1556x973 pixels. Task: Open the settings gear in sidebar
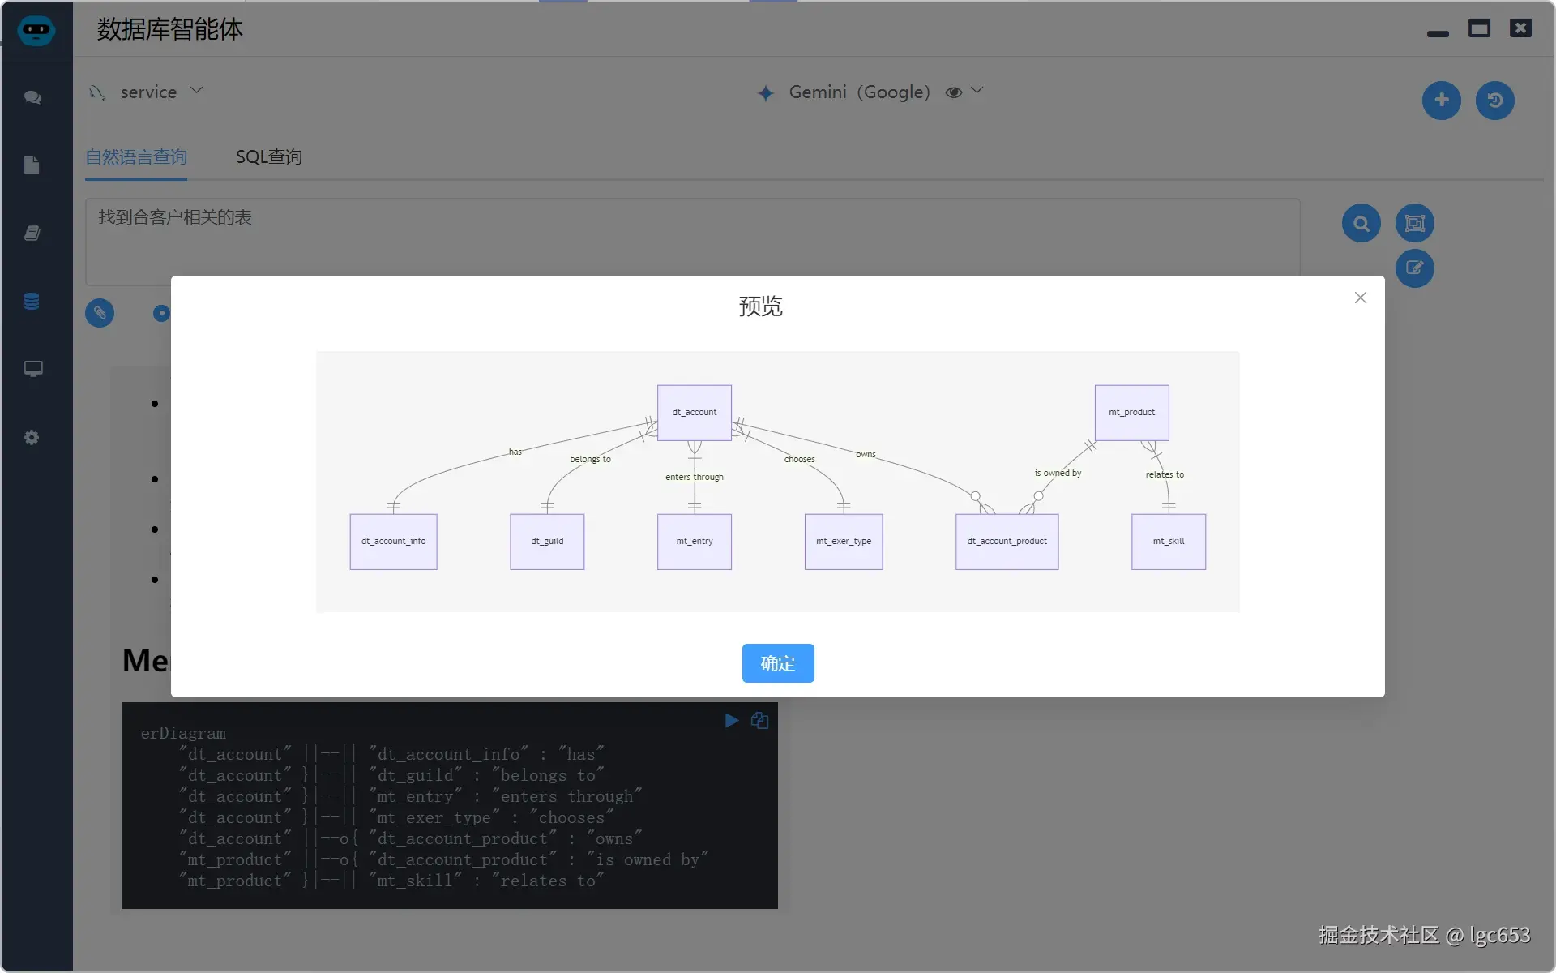click(32, 438)
